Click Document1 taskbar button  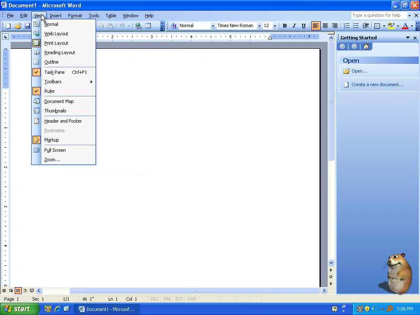tap(107, 309)
